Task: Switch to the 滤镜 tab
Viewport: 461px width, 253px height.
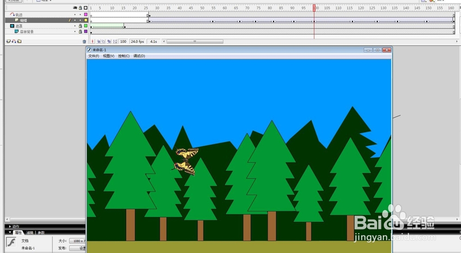Action: coord(30,233)
